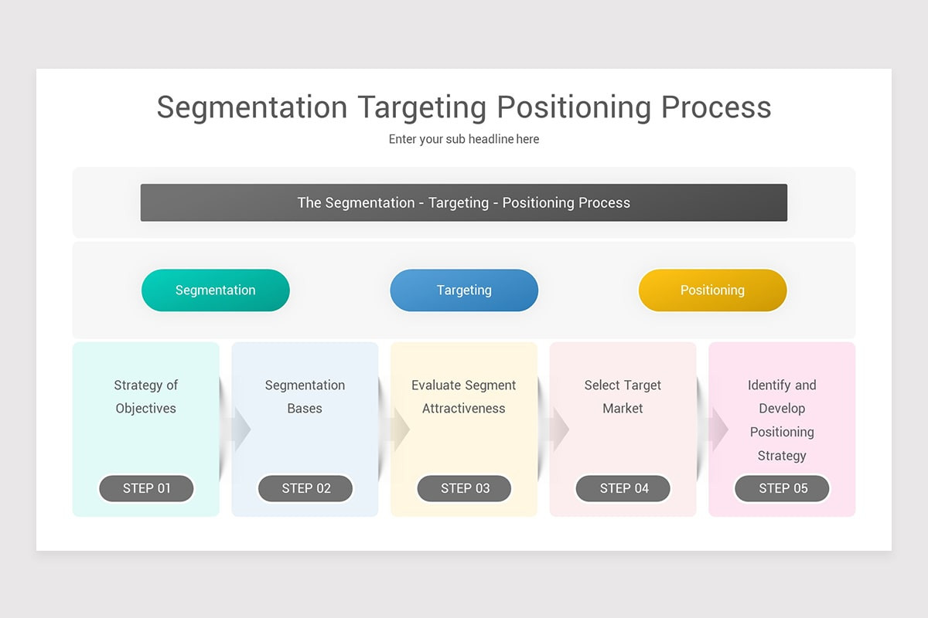Click the 'Enter your sub headline here' text
The image size is (928, 618).
[464, 140]
